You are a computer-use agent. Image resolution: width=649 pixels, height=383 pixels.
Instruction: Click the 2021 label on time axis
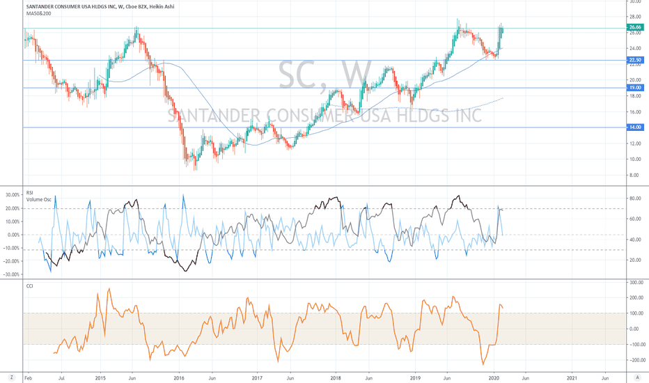pos(572,378)
